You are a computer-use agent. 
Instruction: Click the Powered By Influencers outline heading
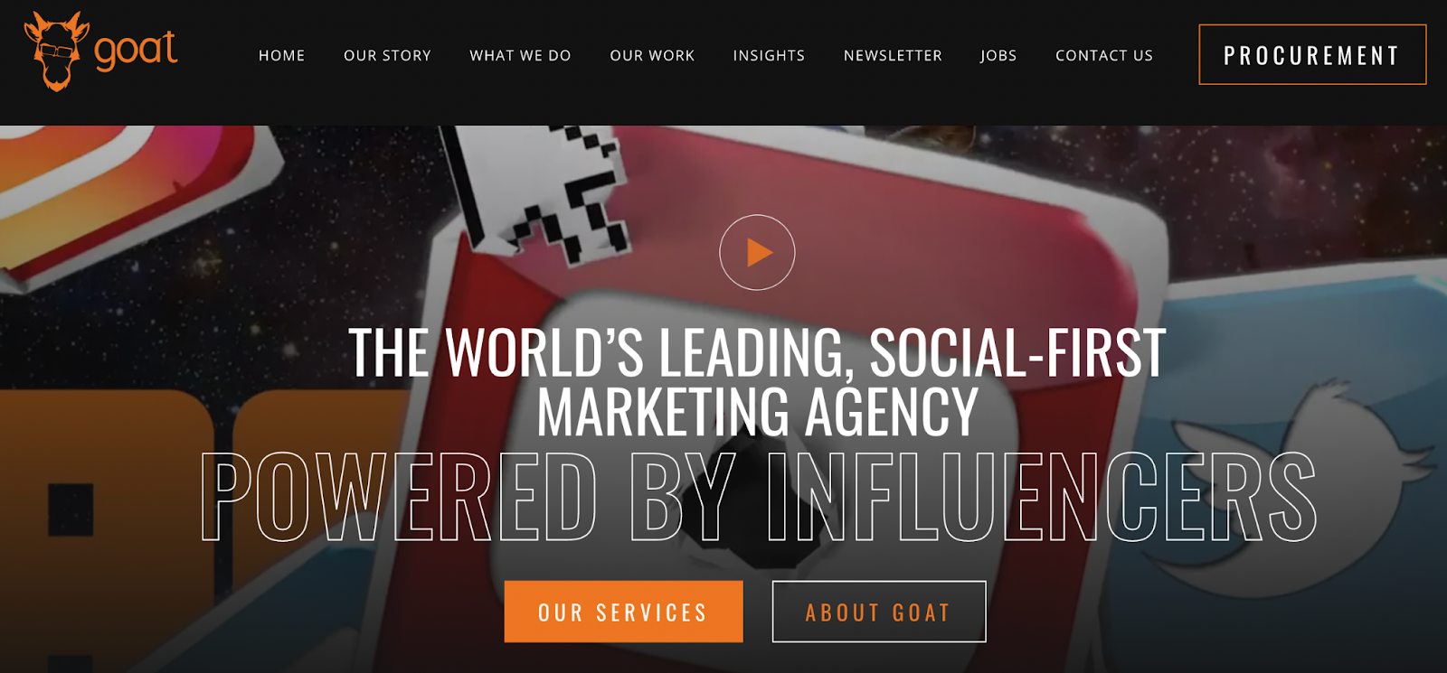coord(758,498)
